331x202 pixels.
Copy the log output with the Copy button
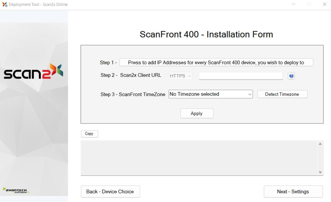[x=89, y=134]
